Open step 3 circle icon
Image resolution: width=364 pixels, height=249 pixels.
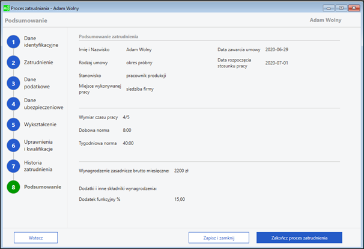click(x=13, y=83)
